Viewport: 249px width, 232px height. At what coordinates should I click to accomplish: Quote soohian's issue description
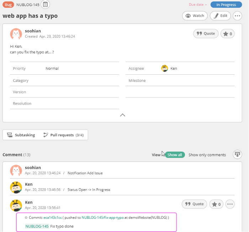tap(206, 33)
